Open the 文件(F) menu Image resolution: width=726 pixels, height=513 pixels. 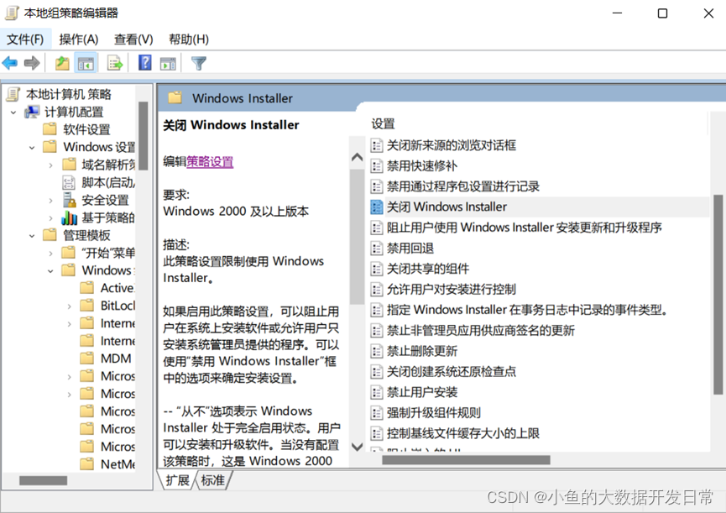click(25, 39)
